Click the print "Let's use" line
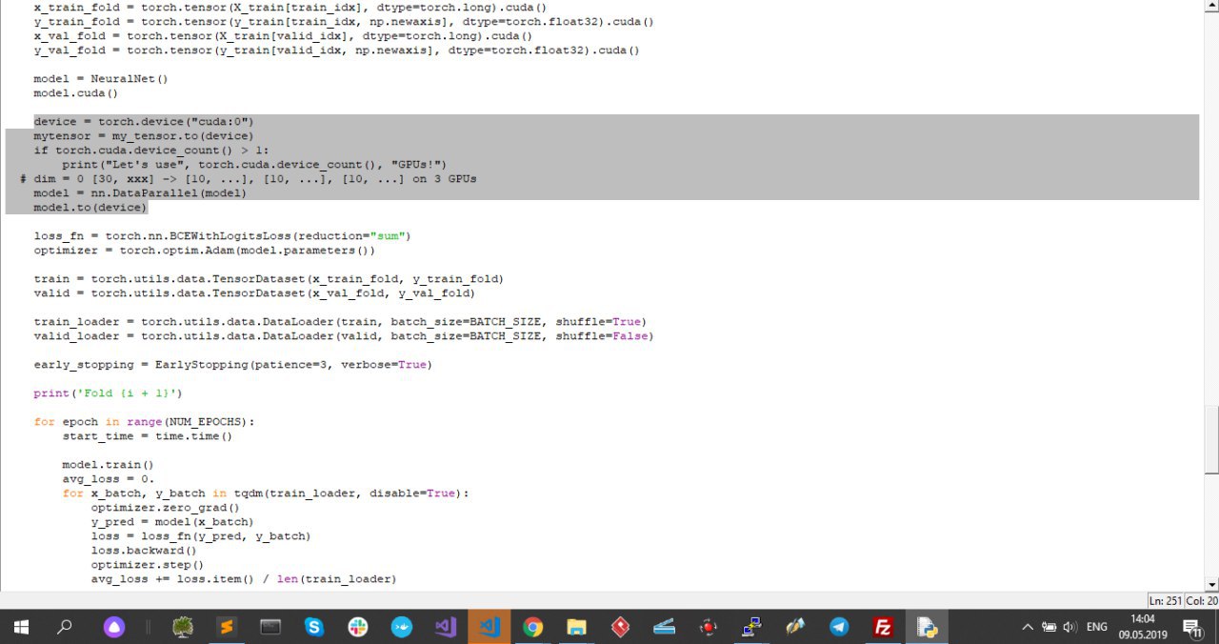The image size is (1219, 644). (x=254, y=165)
